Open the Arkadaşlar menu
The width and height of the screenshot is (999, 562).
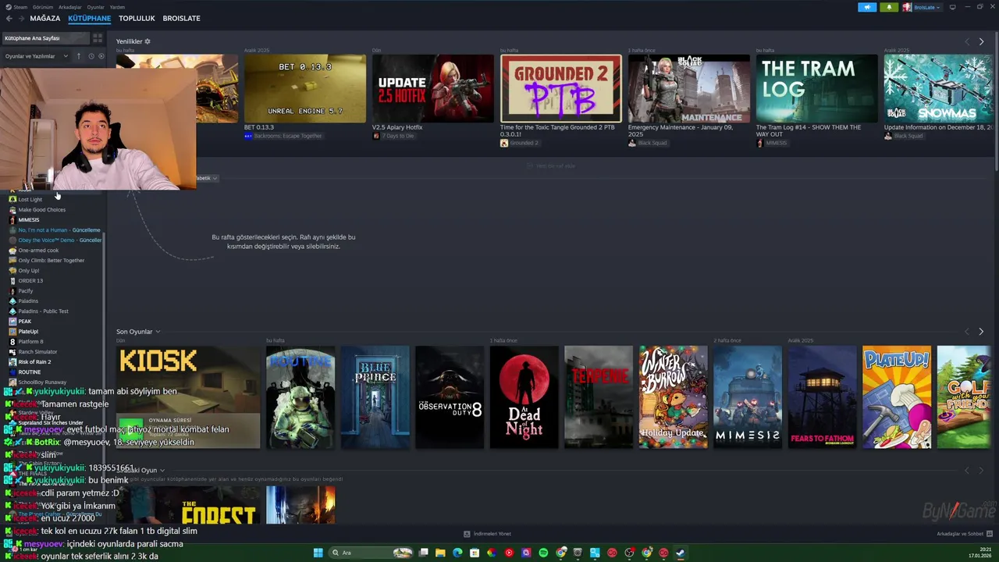[71, 7]
